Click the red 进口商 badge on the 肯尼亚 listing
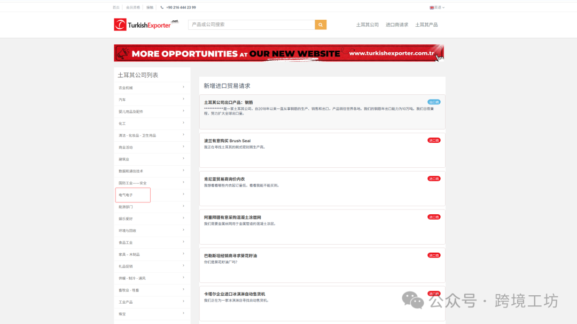This screenshot has width=577, height=324. [434, 179]
